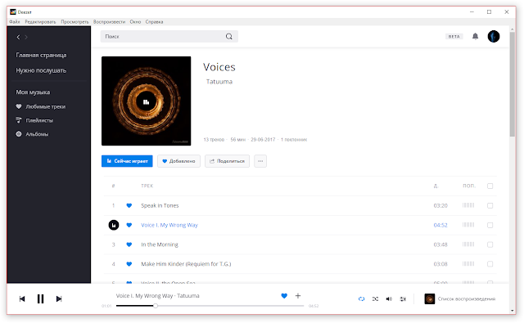The height and width of the screenshot is (323, 524).
Task: Select track Make Him Kinder (Requiem for T.G.)
Action: pyautogui.click(x=186, y=264)
